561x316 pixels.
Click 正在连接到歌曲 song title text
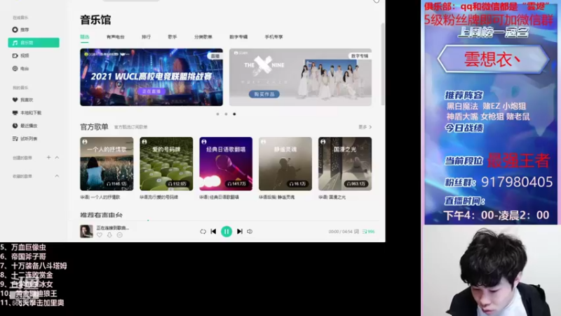click(113, 228)
